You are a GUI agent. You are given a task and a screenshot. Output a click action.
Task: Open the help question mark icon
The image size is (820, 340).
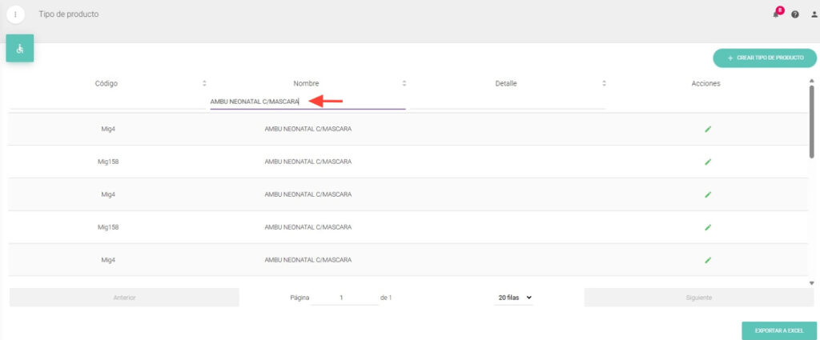[x=795, y=14]
